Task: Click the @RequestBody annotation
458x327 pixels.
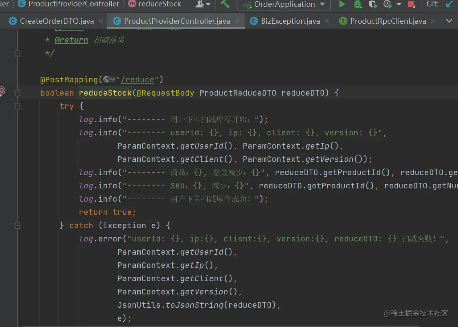Action: pyautogui.click(x=166, y=93)
